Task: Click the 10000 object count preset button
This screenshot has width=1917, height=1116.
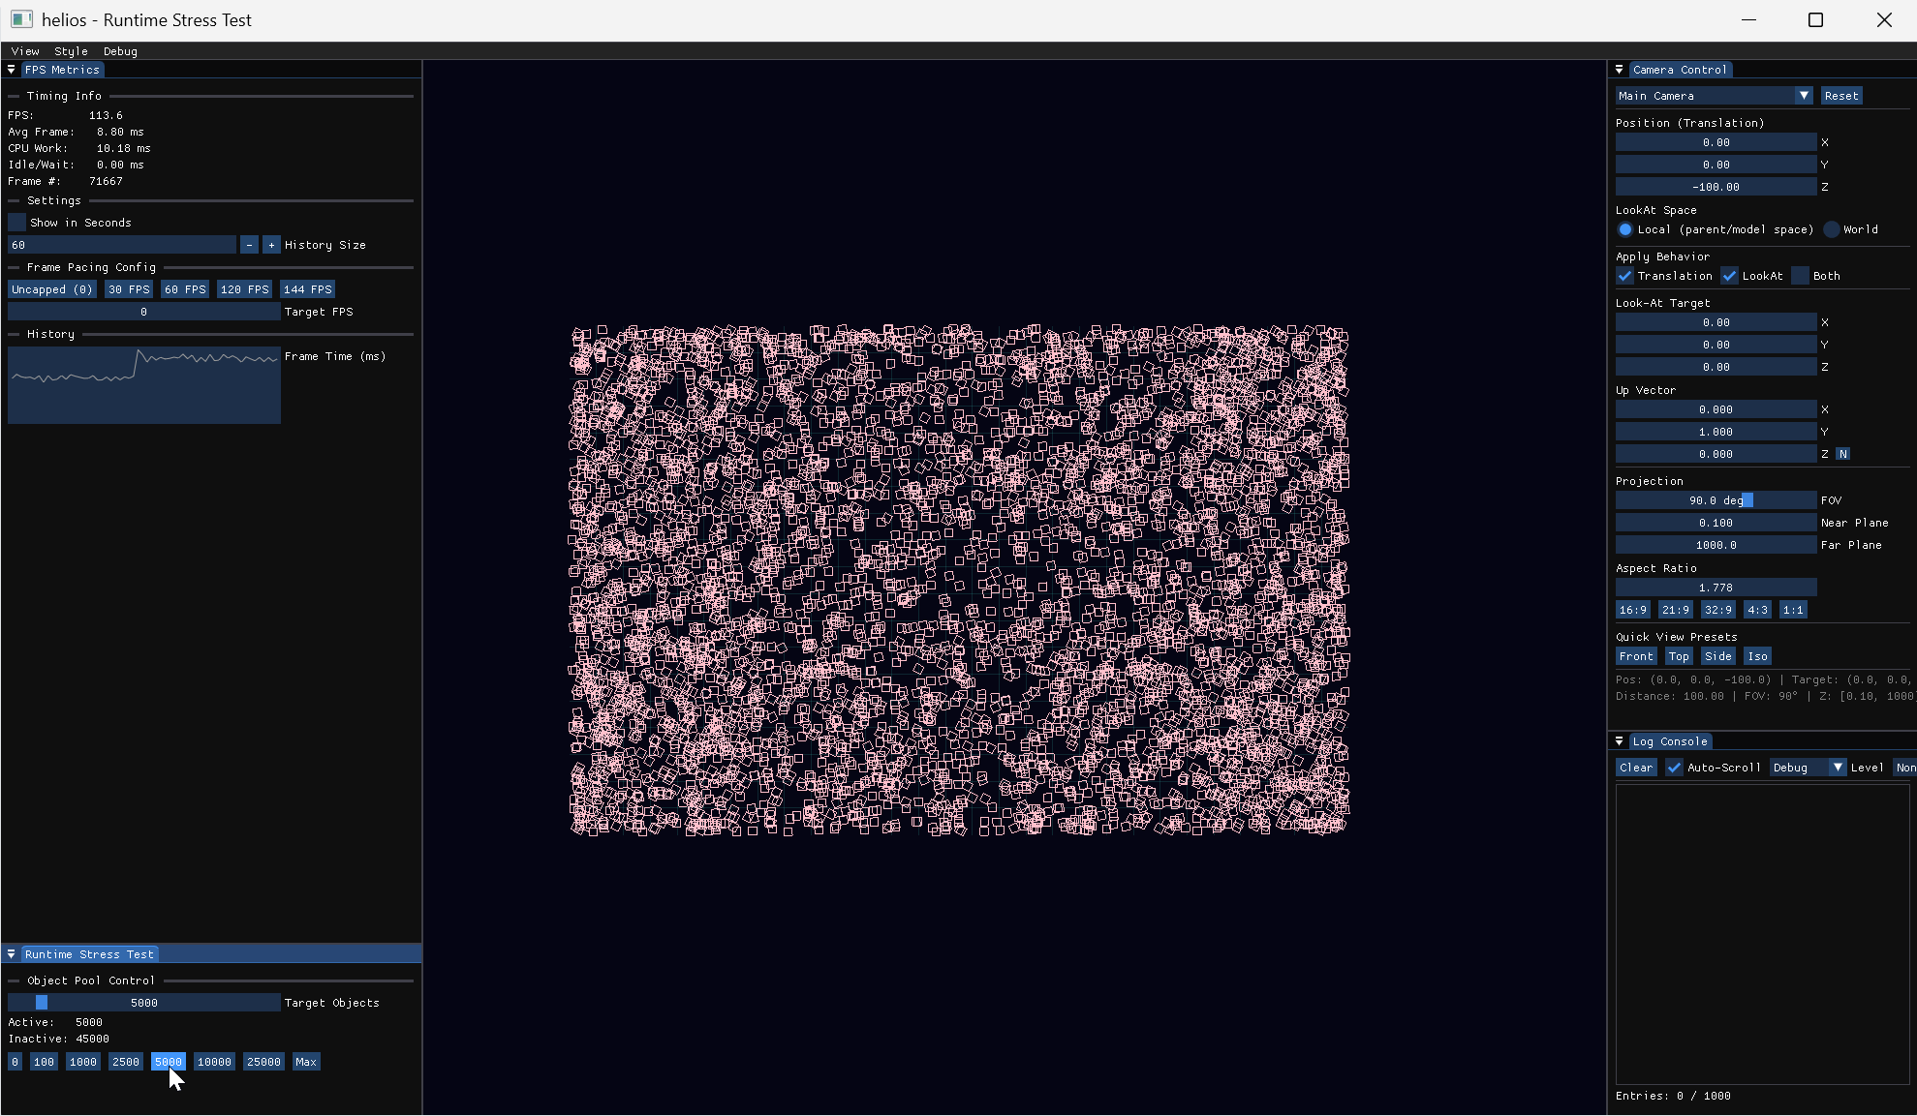Action: (214, 1062)
